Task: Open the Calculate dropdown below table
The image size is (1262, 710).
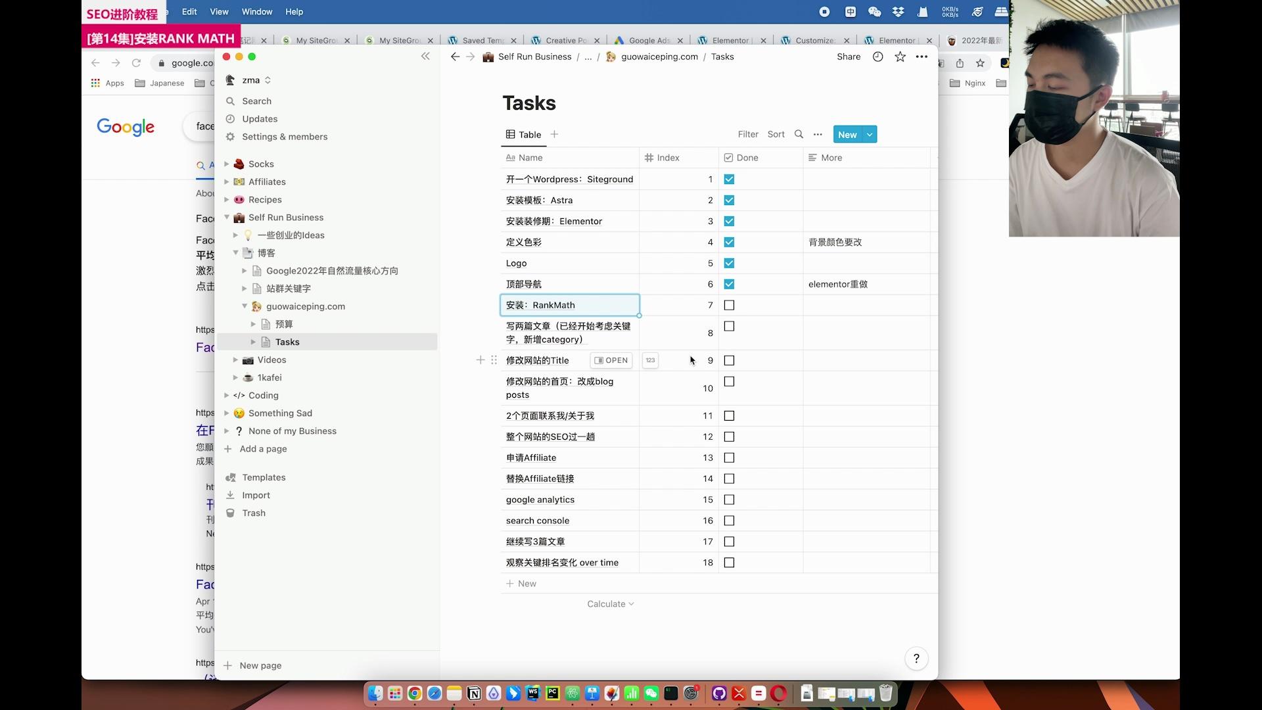Action: tap(610, 603)
